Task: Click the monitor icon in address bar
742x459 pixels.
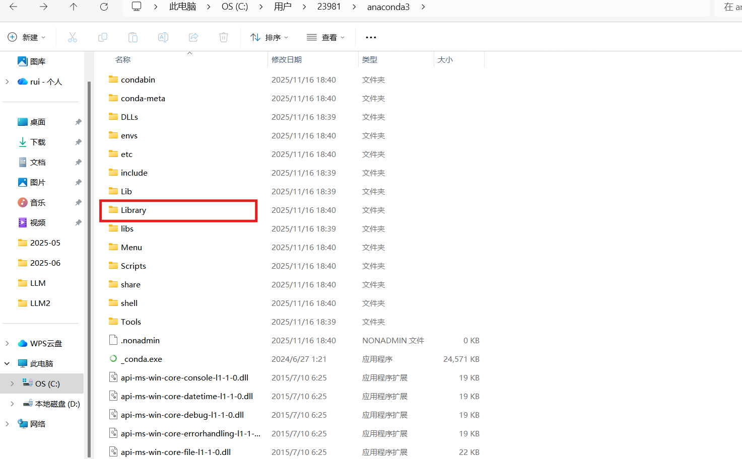Action: click(137, 6)
